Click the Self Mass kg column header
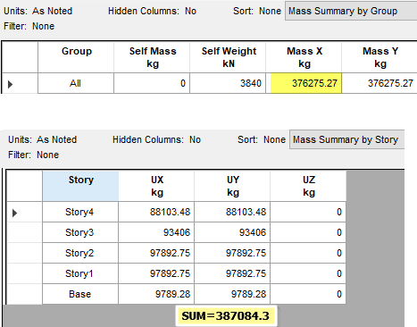Viewport: 417px width, 327px height. point(152,57)
